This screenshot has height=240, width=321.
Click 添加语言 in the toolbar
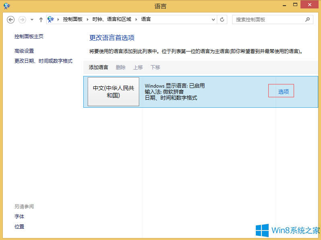point(99,67)
